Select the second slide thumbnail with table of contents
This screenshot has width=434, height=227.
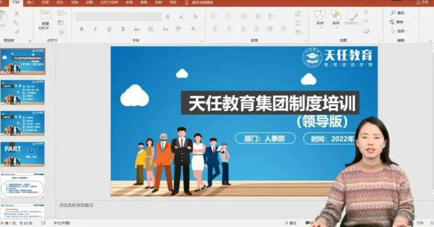[x=23, y=92]
